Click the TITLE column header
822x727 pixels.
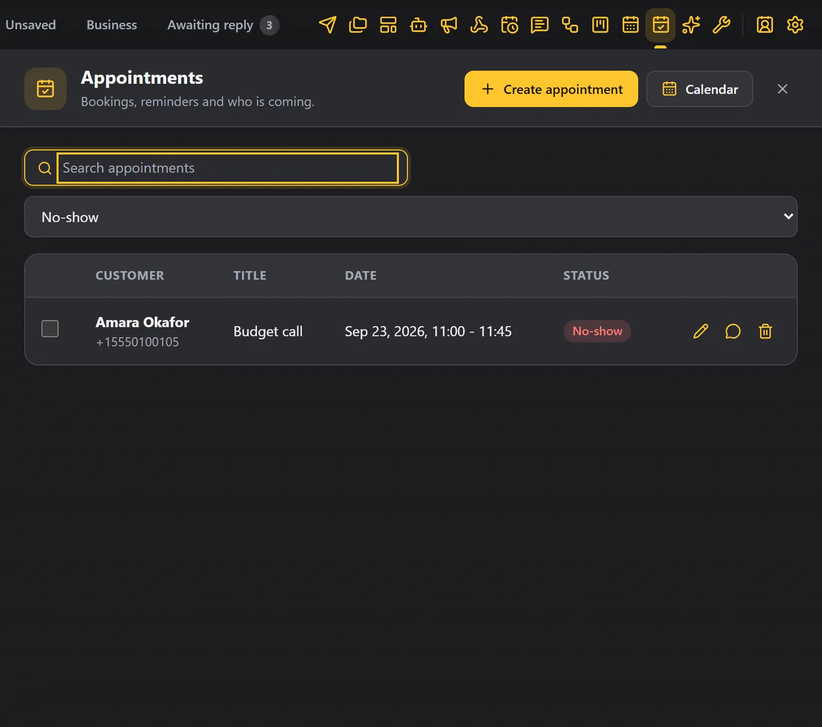pos(250,275)
